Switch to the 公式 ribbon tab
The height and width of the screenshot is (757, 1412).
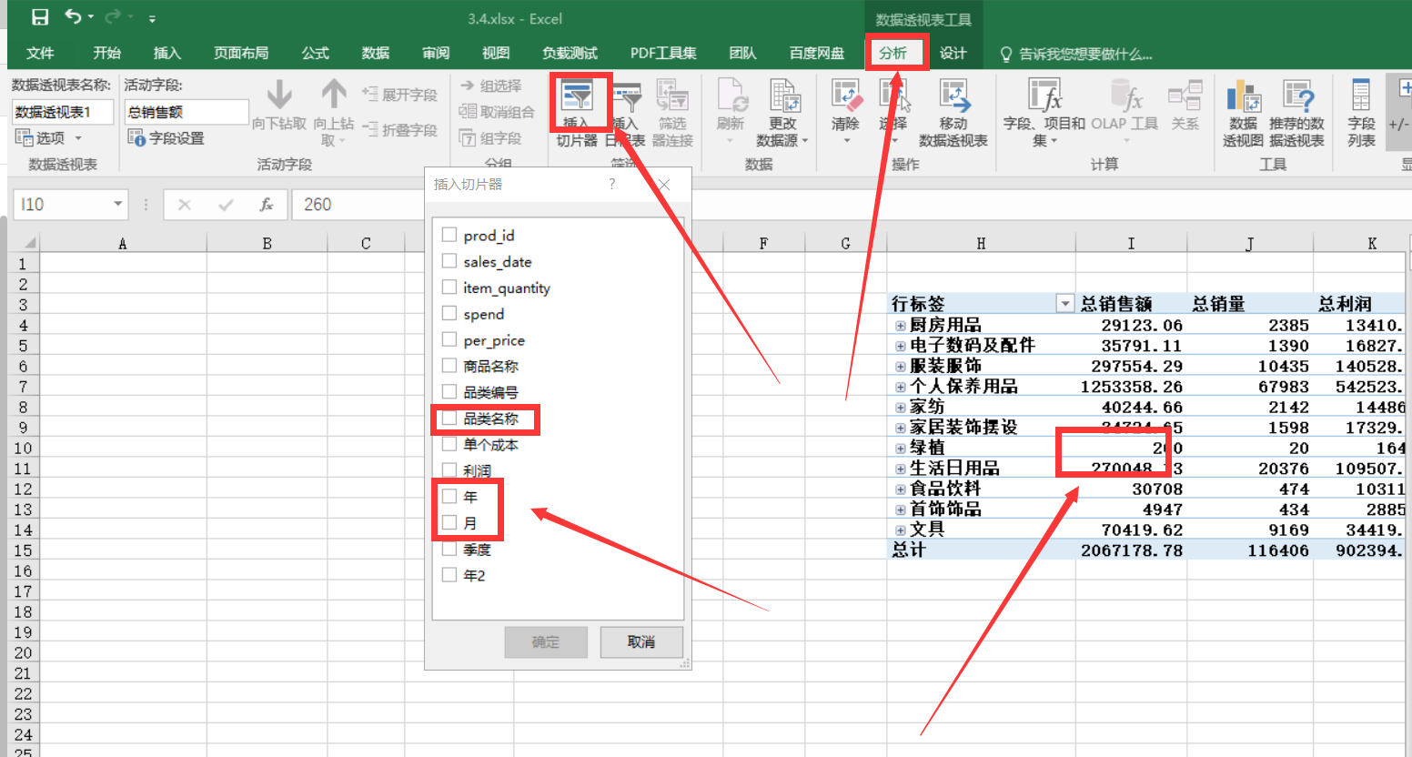(315, 53)
